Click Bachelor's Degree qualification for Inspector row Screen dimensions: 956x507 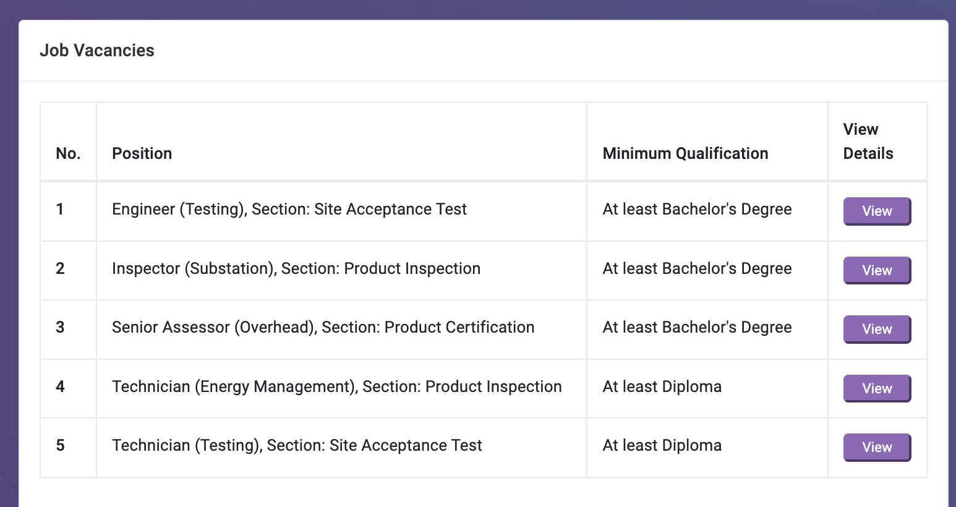[697, 268]
